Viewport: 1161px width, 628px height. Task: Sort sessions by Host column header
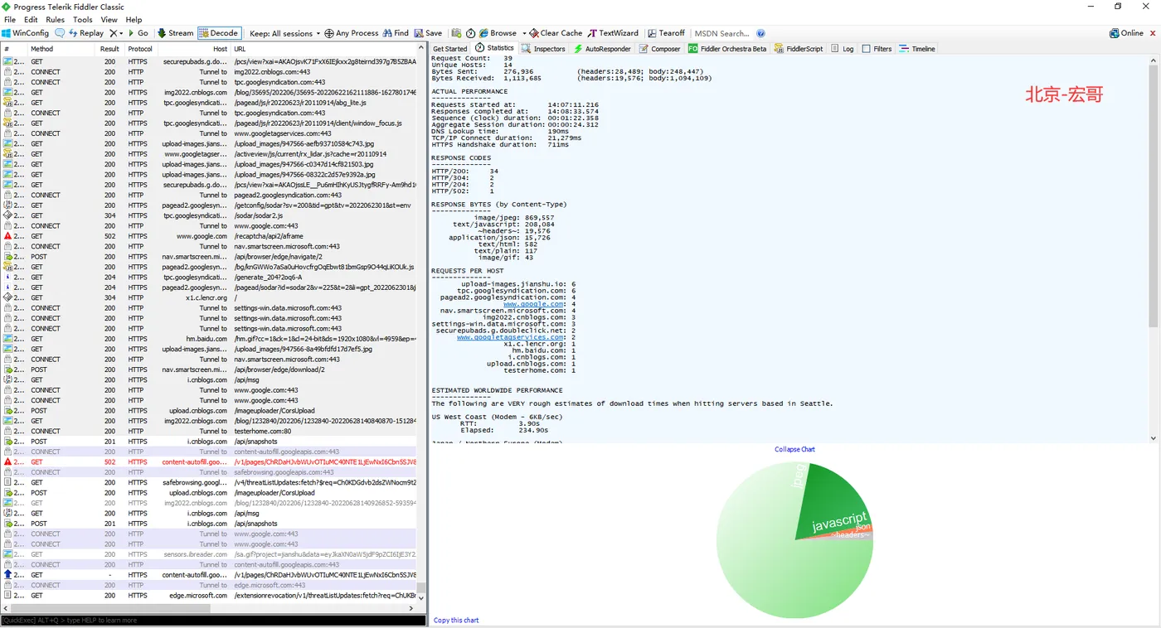[195, 49]
